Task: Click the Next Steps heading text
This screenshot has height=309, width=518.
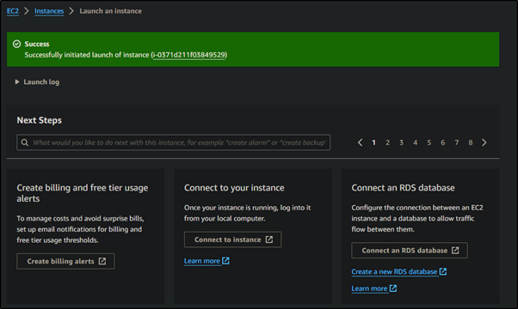Action: click(x=40, y=120)
